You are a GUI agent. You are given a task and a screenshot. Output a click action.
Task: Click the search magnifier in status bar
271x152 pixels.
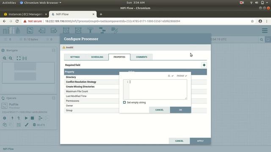[262, 40]
